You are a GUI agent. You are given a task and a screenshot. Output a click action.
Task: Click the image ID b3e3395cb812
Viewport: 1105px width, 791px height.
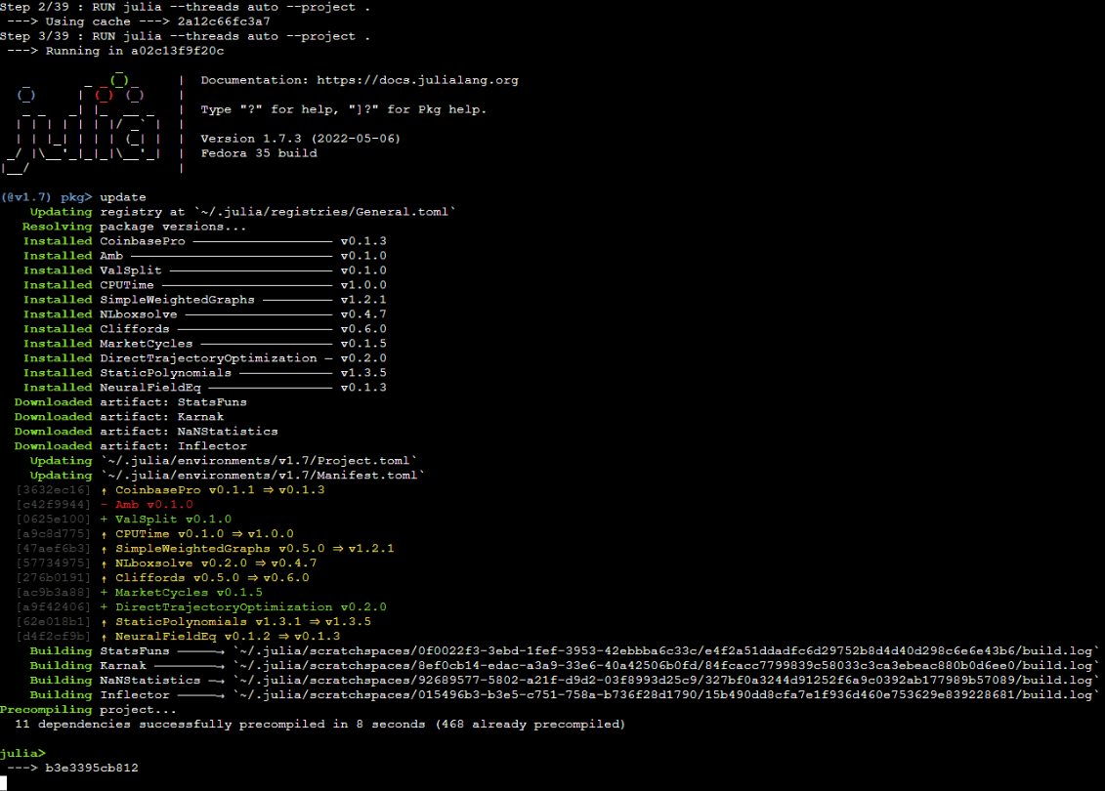(92, 768)
